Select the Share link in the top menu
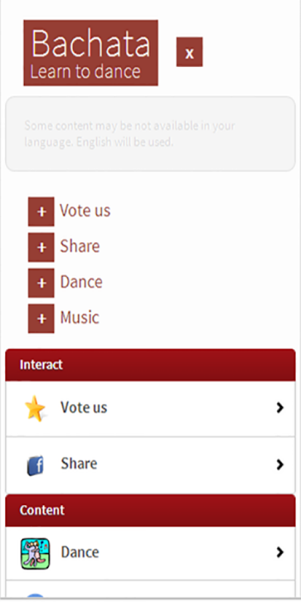The width and height of the screenshot is (301, 602). (80, 246)
